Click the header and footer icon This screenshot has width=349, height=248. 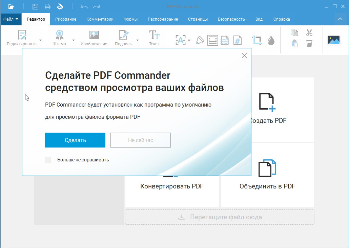[212, 40]
